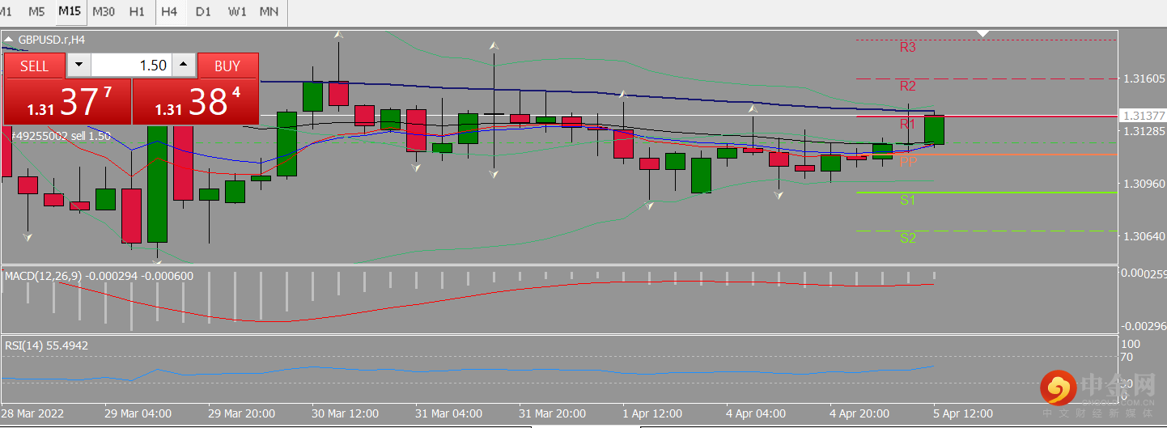Click the 5 Apr 12:00 time label
Viewport: 1167px width, 428px height.
click(x=963, y=413)
